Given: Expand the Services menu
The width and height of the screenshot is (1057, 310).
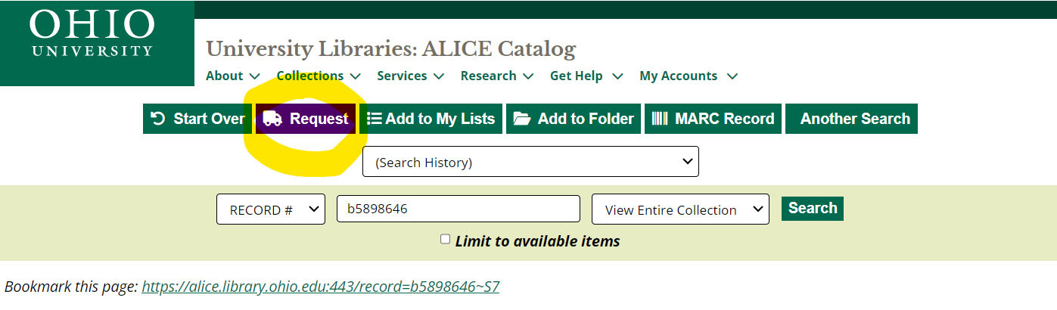Looking at the screenshot, I should pyautogui.click(x=410, y=76).
